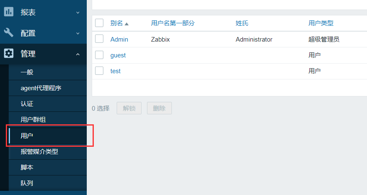Click the sort arrow beside 别名
This screenshot has height=195, width=367.
(127, 24)
